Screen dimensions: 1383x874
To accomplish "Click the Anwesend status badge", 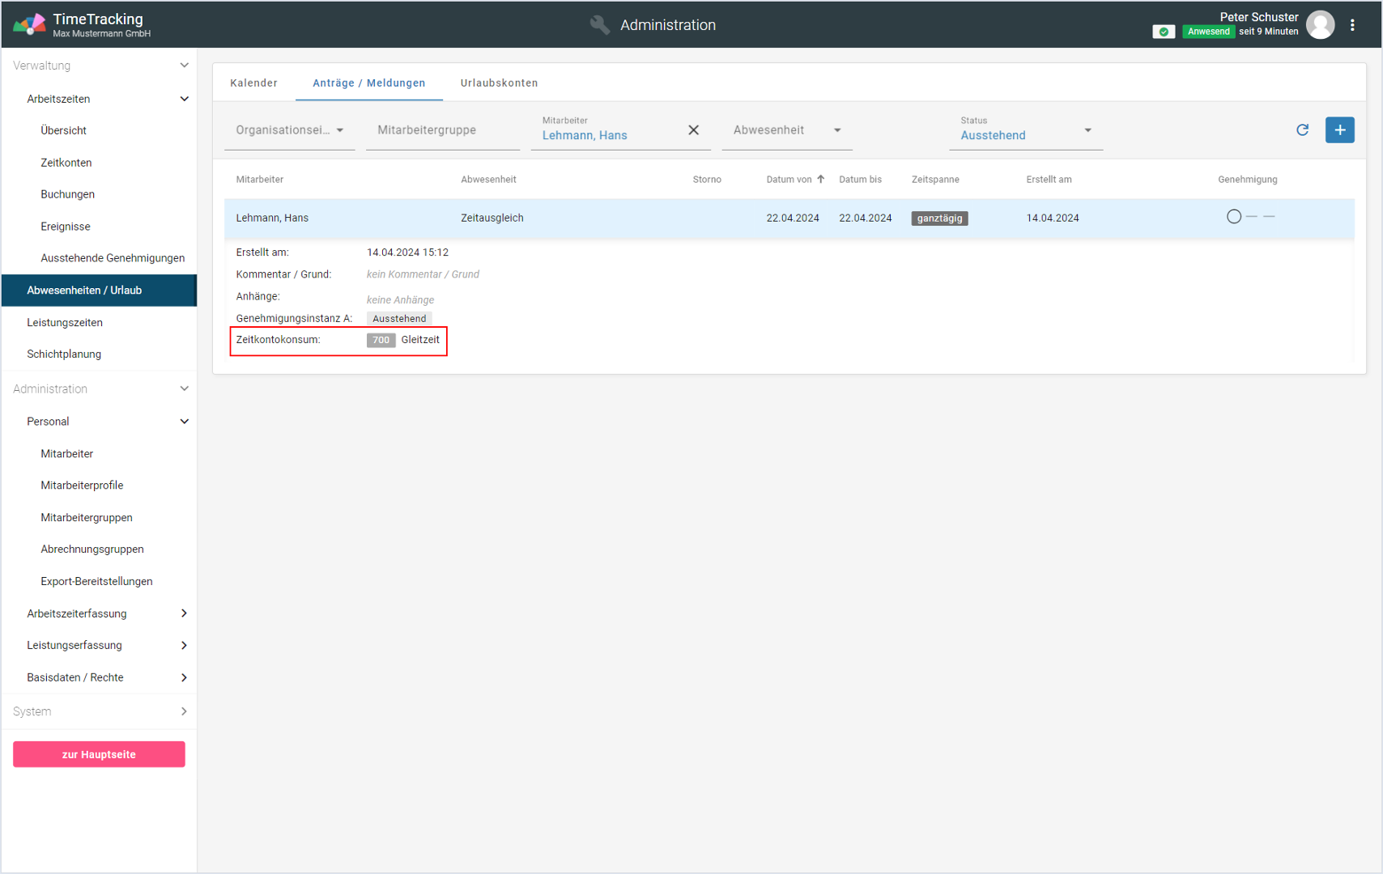I will (x=1208, y=32).
